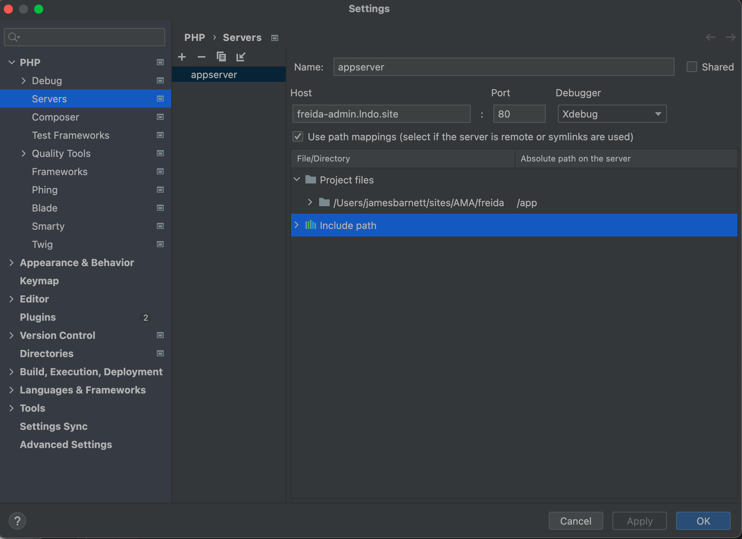Click the Cancel button

pyautogui.click(x=576, y=520)
